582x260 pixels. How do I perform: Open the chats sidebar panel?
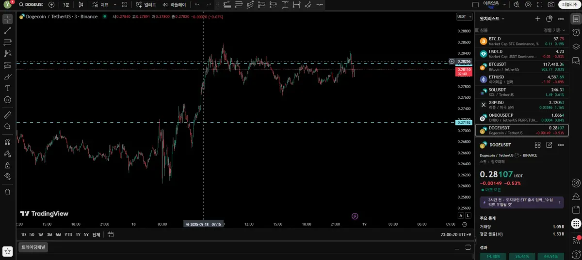coord(576,61)
